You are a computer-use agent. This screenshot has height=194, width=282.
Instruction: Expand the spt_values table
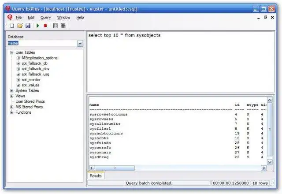(18, 85)
